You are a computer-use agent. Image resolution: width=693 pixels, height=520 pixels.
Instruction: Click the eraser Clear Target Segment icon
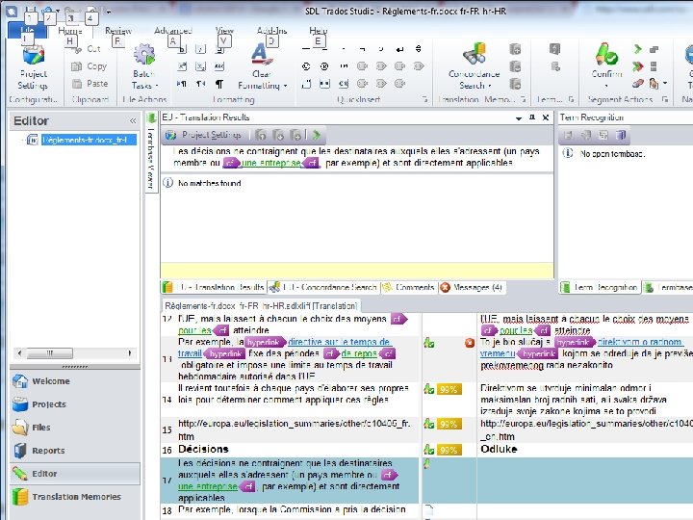(637, 83)
